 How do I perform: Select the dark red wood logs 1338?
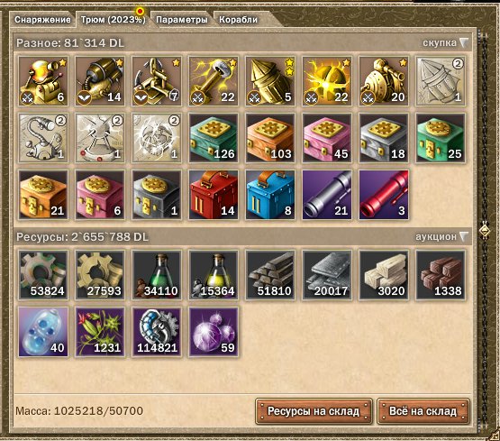pos(441,275)
